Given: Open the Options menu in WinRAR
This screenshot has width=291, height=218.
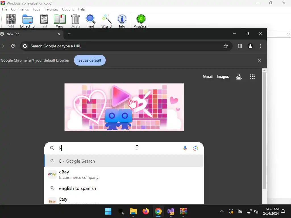Looking at the screenshot, I should 68,9.
